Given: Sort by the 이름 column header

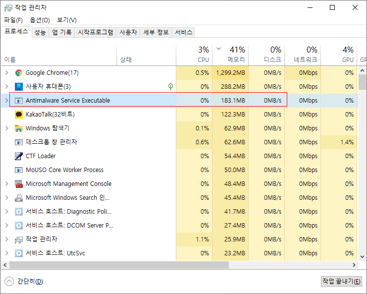Looking at the screenshot, I should click(x=58, y=55).
